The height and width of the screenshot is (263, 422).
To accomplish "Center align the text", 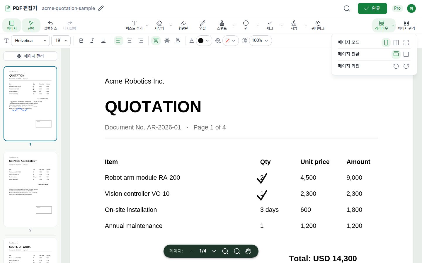I will (130, 41).
